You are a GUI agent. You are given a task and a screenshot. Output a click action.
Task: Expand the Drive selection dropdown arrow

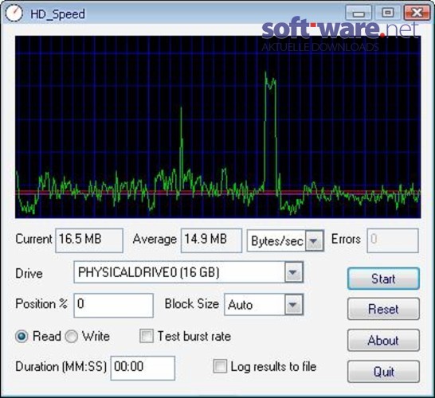click(293, 272)
